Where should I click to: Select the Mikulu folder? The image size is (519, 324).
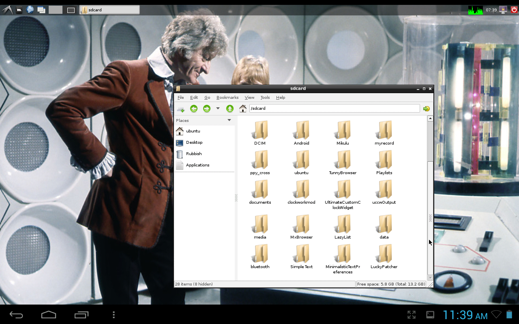pyautogui.click(x=343, y=133)
